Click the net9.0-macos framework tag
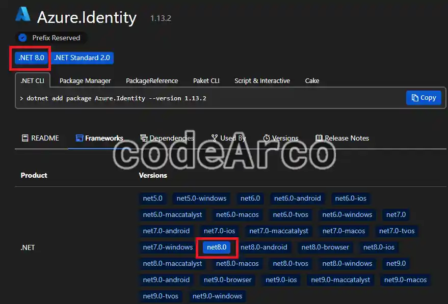This screenshot has width=448, height=304. pos(405,280)
